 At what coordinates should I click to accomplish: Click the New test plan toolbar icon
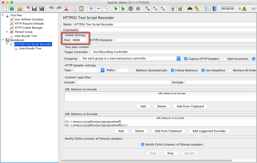tap(5, 8)
